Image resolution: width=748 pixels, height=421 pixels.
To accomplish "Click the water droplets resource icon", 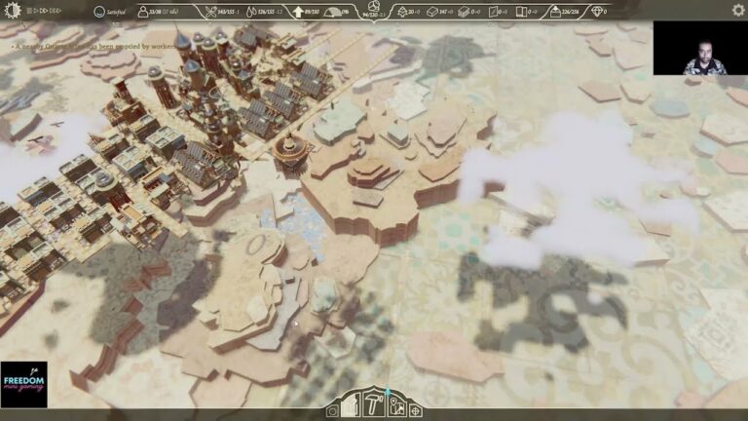I will click(x=251, y=12).
